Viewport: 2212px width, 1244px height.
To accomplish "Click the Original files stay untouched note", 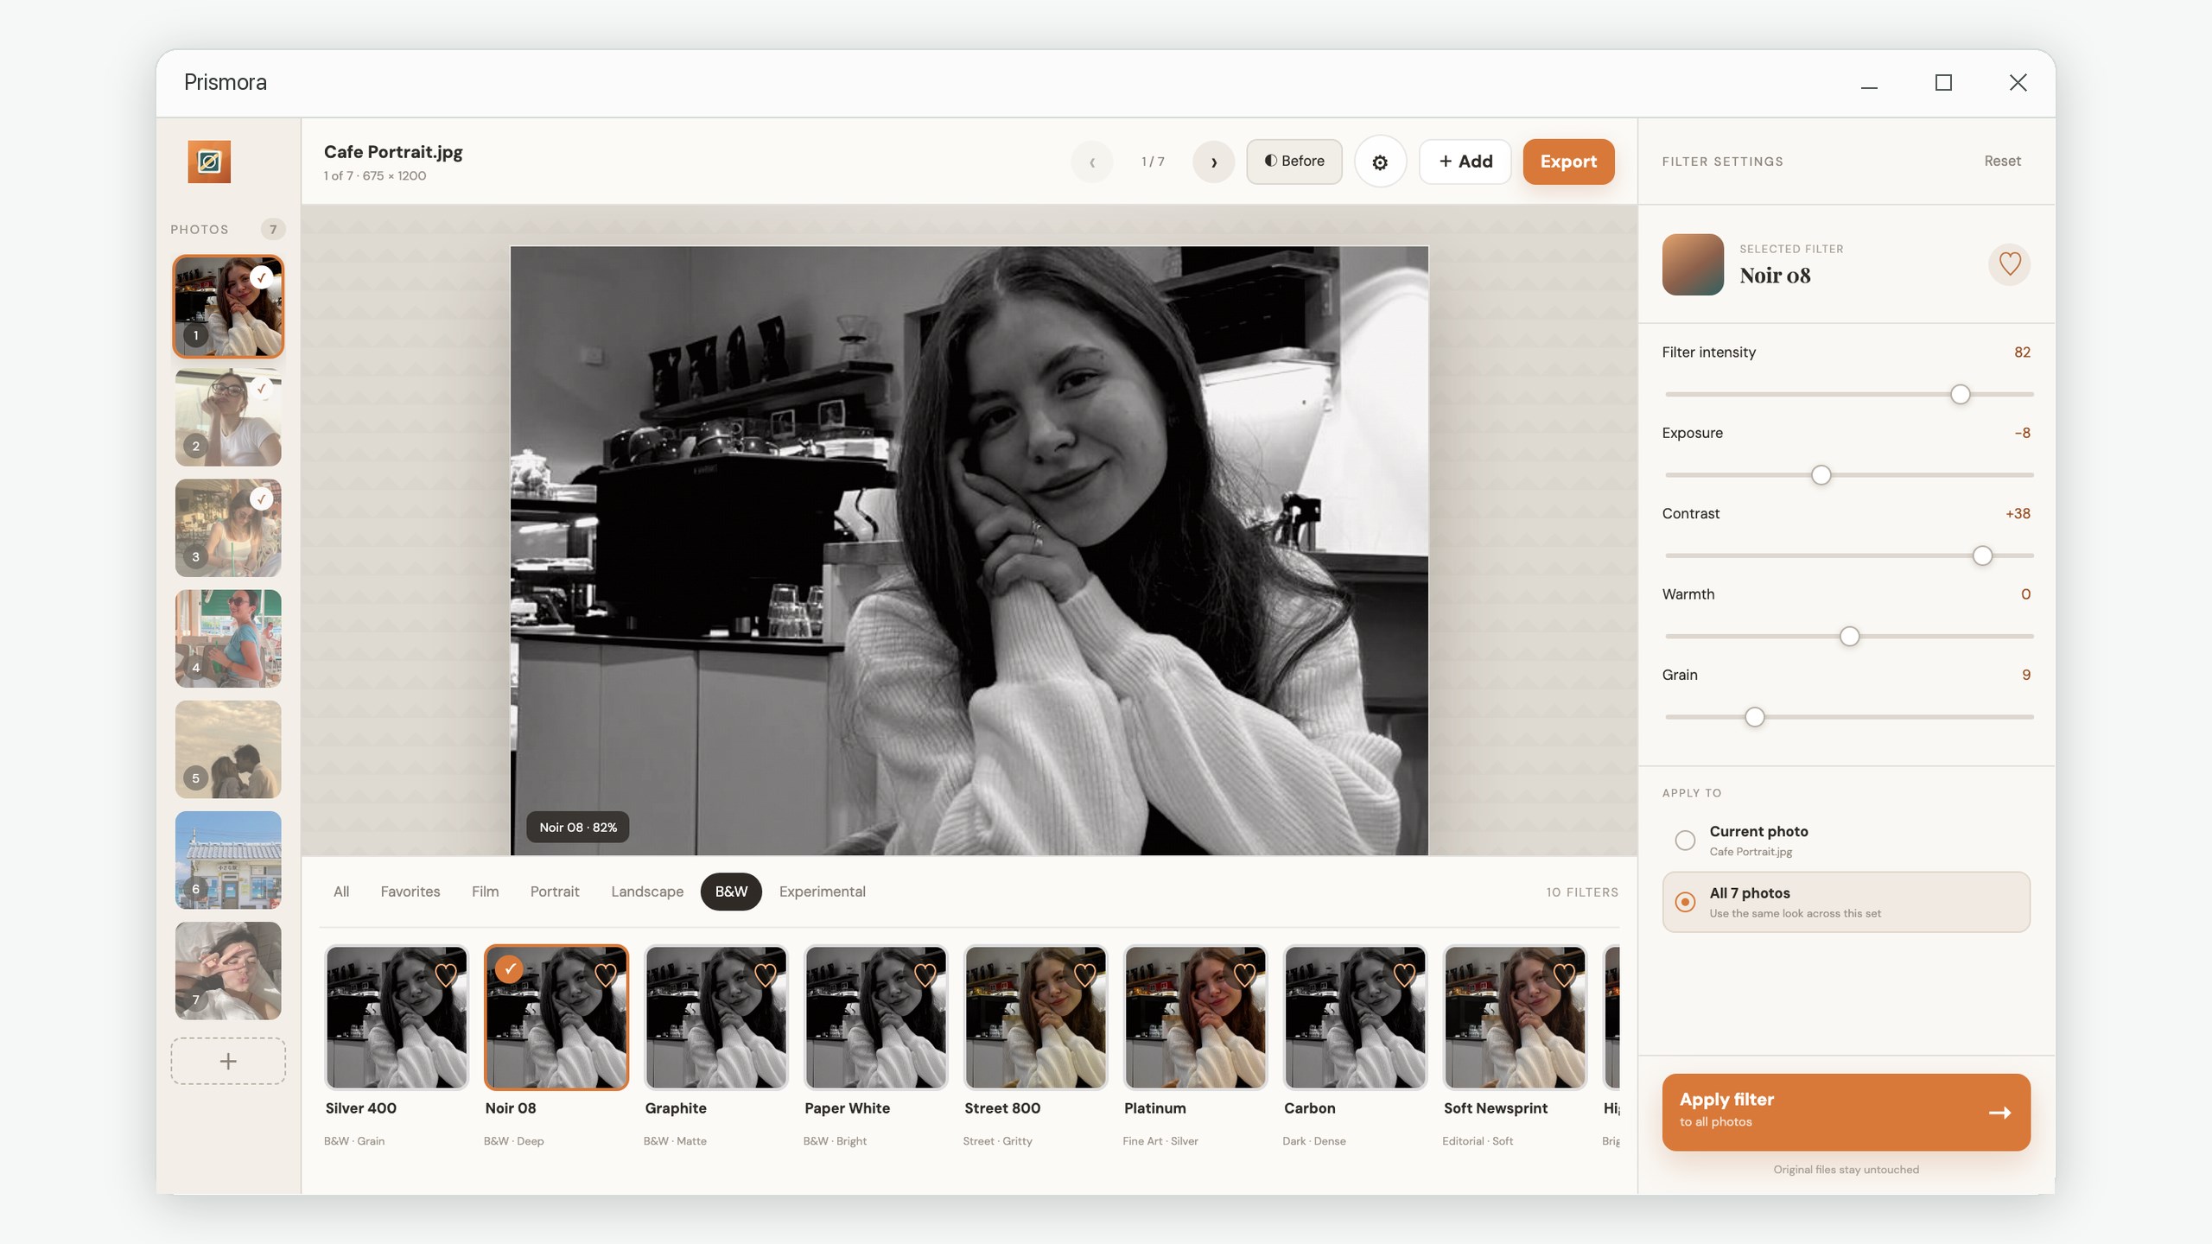I will (x=1846, y=1170).
